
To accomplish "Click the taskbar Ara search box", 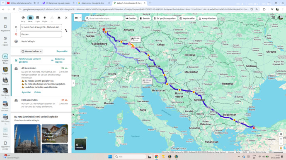I will tap(130, 157).
